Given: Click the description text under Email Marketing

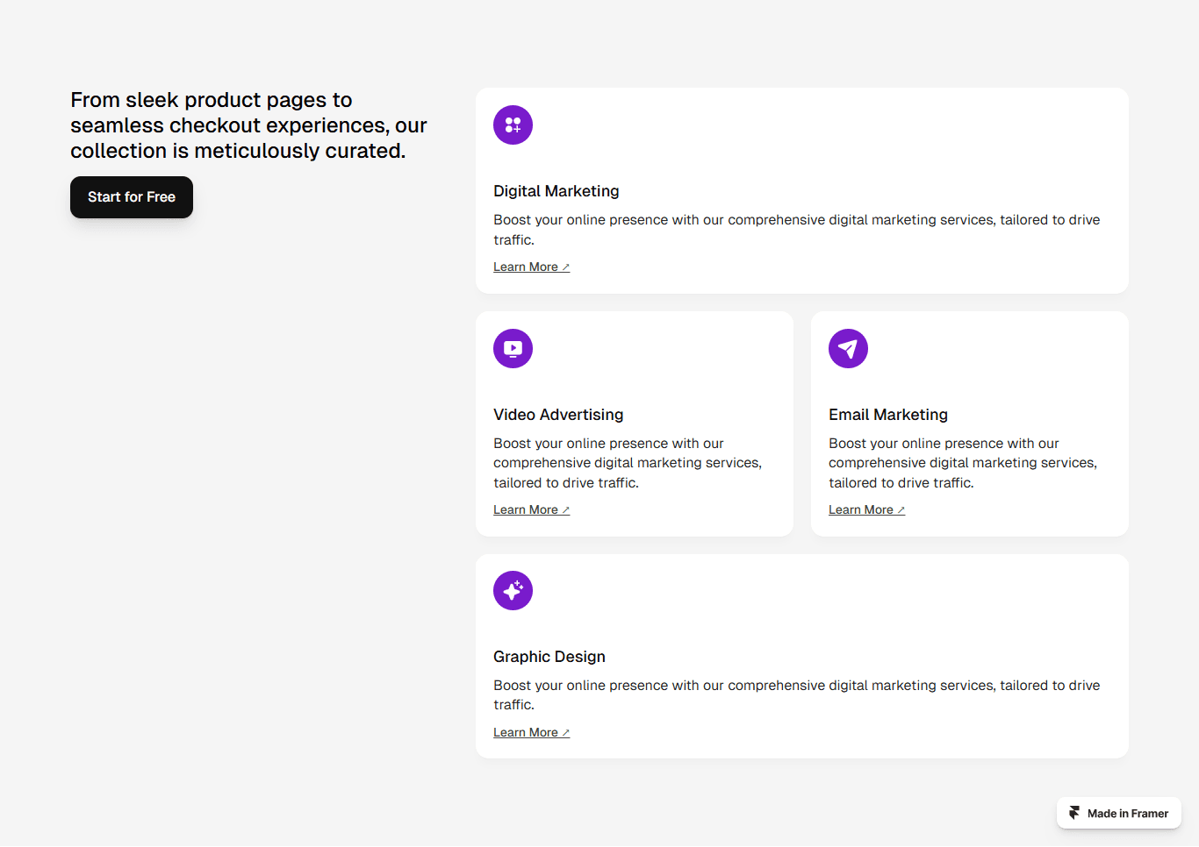Looking at the screenshot, I should click(963, 463).
